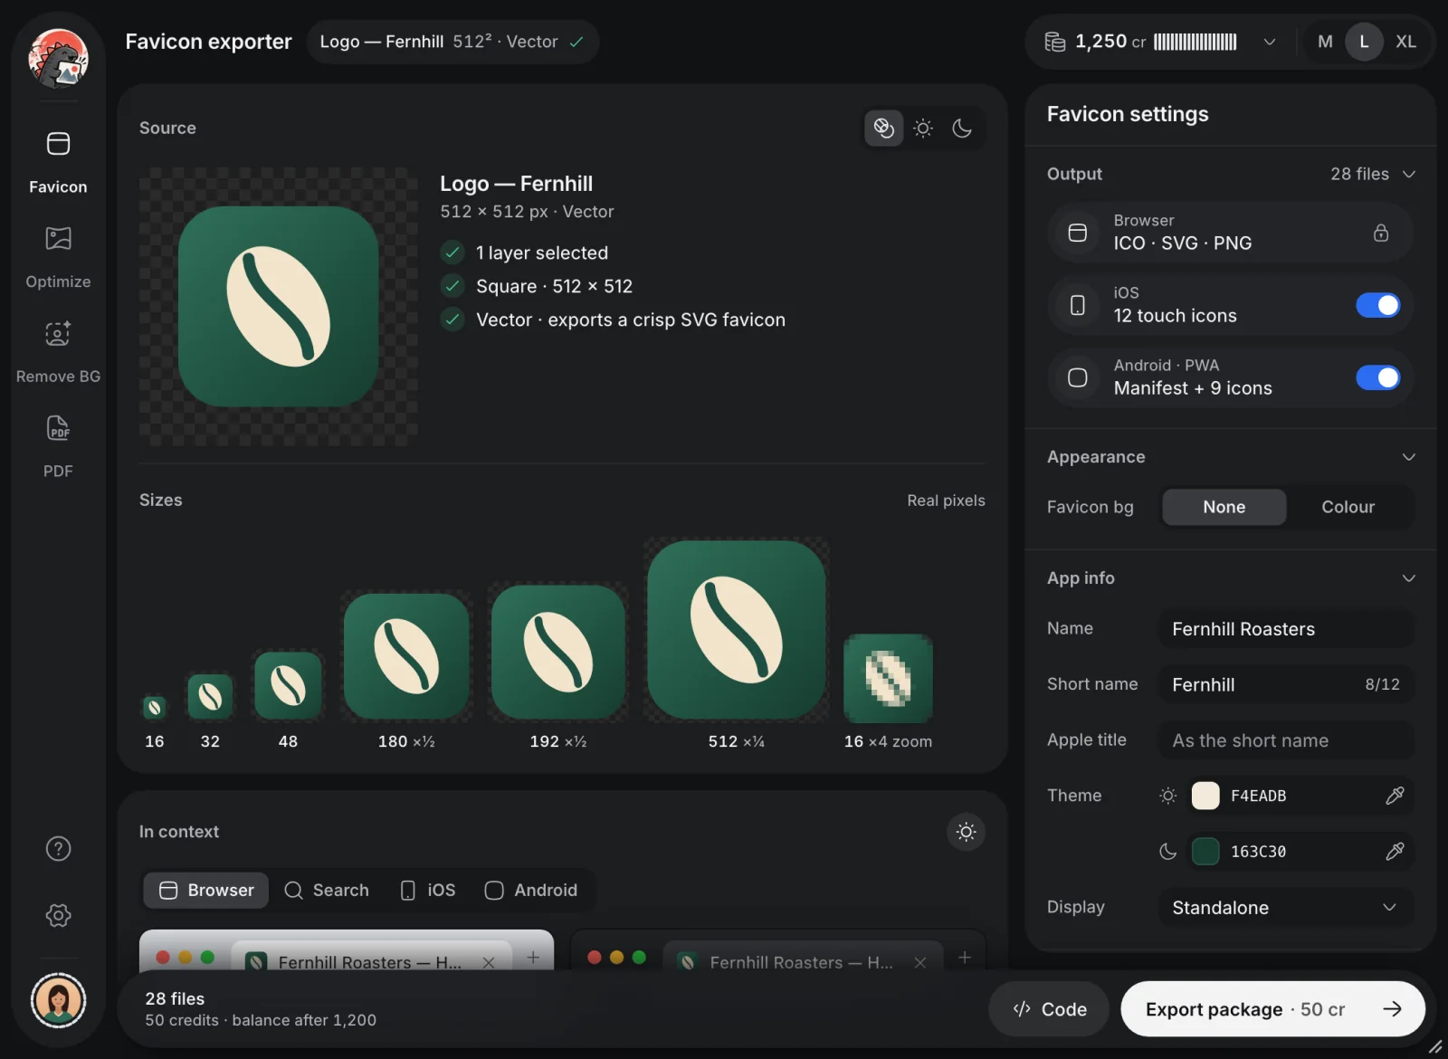Open the Optimize tool
Screen dimensions: 1448x1059
click(58, 257)
